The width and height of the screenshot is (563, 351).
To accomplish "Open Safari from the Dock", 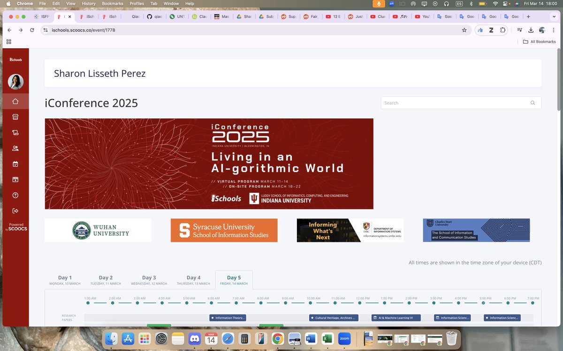I will click(x=228, y=338).
